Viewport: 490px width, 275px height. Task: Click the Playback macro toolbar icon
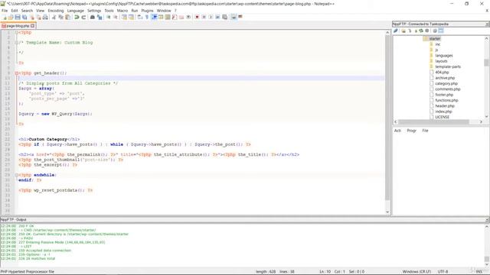click(211, 17)
